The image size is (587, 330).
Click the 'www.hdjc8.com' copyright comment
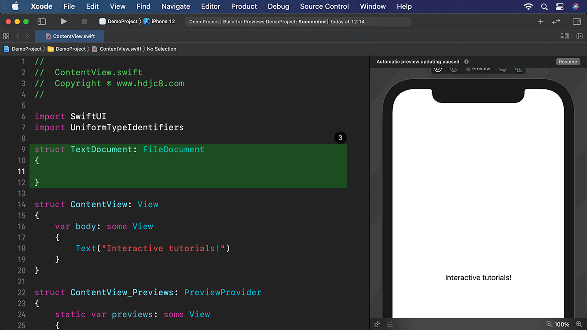click(150, 83)
